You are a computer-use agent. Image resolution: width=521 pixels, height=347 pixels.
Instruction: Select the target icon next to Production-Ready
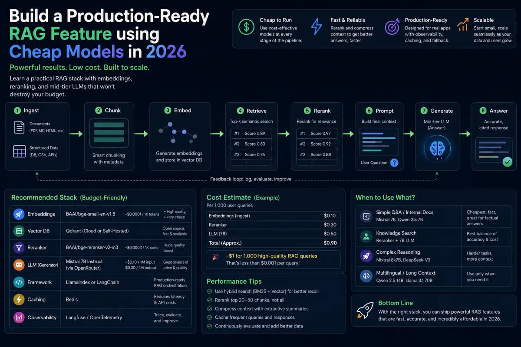click(392, 28)
